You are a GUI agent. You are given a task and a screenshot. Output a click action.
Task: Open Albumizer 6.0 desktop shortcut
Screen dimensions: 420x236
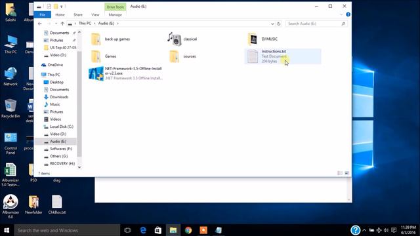(10, 206)
